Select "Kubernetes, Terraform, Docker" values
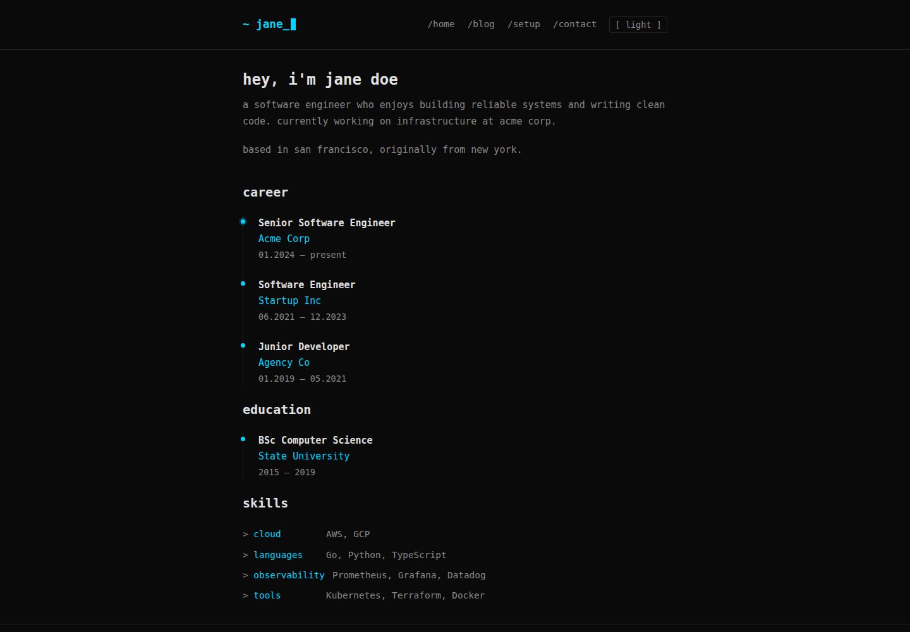 pos(405,596)
